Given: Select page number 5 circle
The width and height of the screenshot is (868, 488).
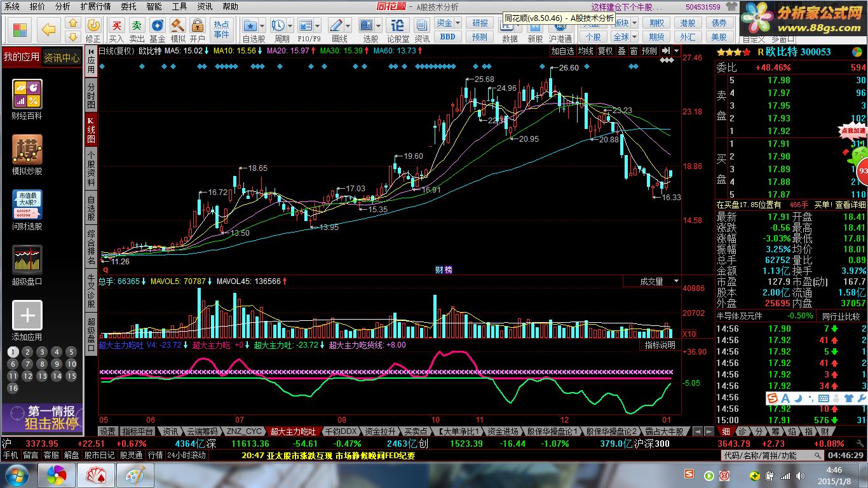Looking at the screenshot, I should click(x=72, y=352).
